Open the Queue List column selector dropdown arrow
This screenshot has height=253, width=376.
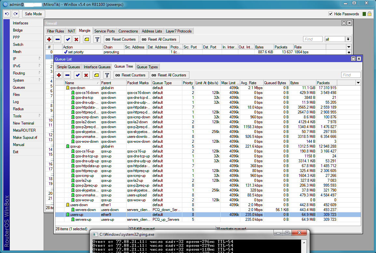(358, 83)
